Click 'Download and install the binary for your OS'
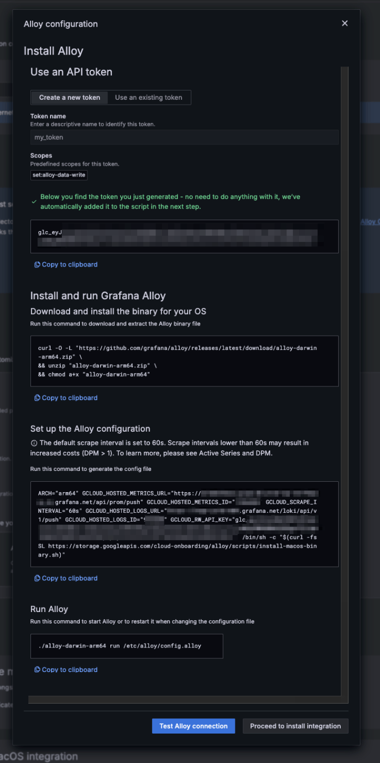Screen dimensions: 380x763 (x=118, y=312)
